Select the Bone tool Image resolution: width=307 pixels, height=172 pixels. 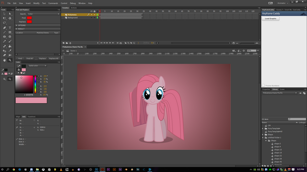(4, 46)
